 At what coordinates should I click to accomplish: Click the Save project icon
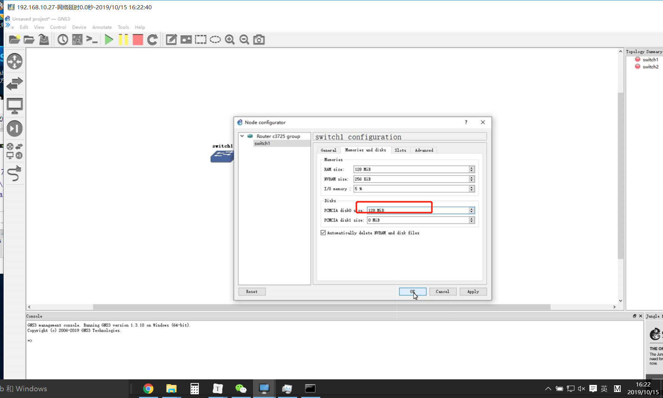44,40
